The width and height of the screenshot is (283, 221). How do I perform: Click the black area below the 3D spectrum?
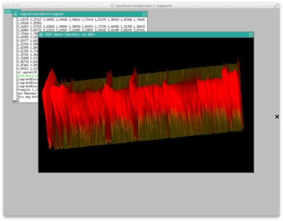[x=146, y=160]
